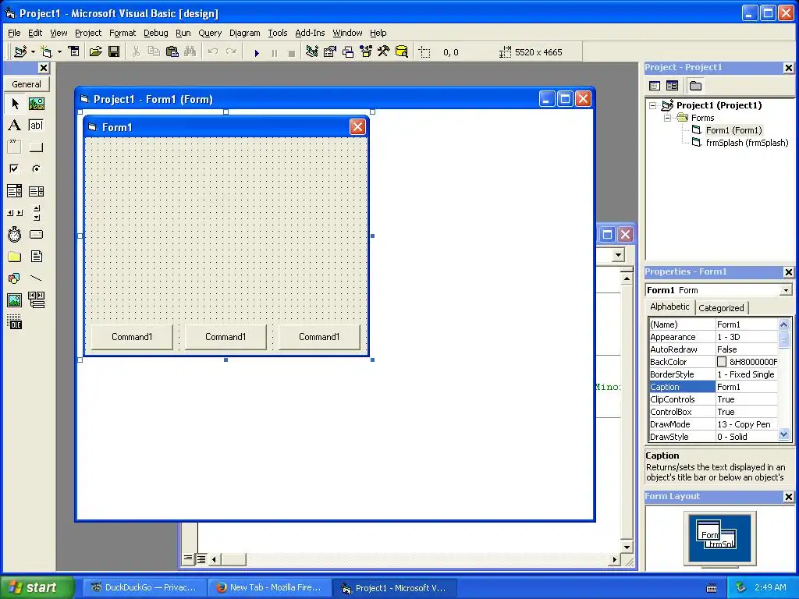This screenshot has width=799, height=599.
Task: Open the Debug menu
Action: point(155,33)
